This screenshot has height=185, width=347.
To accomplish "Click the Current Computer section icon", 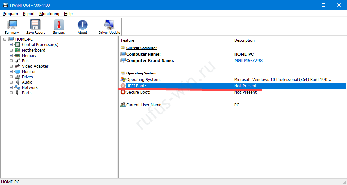I will 123,48.
